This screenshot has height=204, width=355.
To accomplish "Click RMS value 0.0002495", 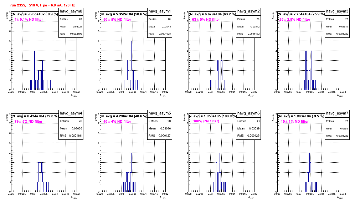I will click(76, 34).
